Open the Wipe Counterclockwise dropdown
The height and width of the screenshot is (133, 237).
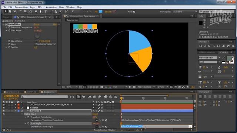click(x=45, y=44)
